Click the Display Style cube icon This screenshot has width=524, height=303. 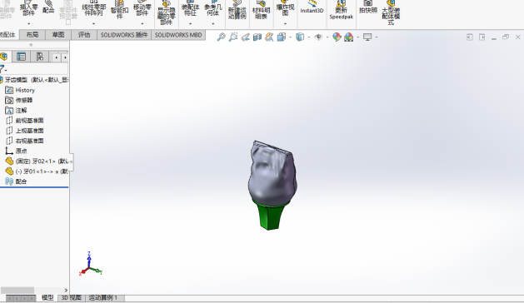click(300, 37)
